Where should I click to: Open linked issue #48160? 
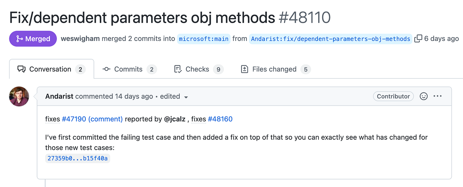click(220, 119)
